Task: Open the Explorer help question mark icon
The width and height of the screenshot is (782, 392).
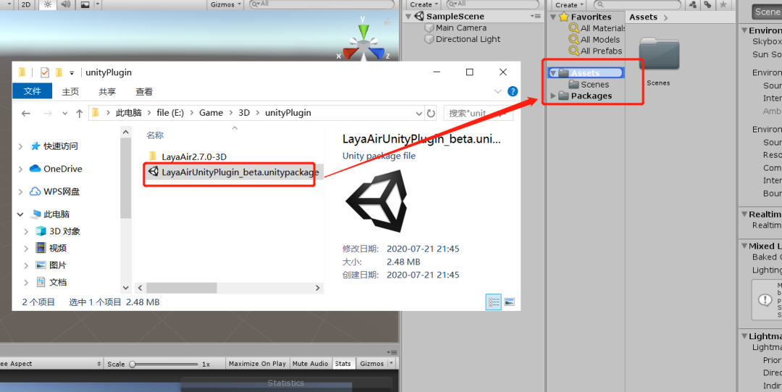Action: point(512,92)
